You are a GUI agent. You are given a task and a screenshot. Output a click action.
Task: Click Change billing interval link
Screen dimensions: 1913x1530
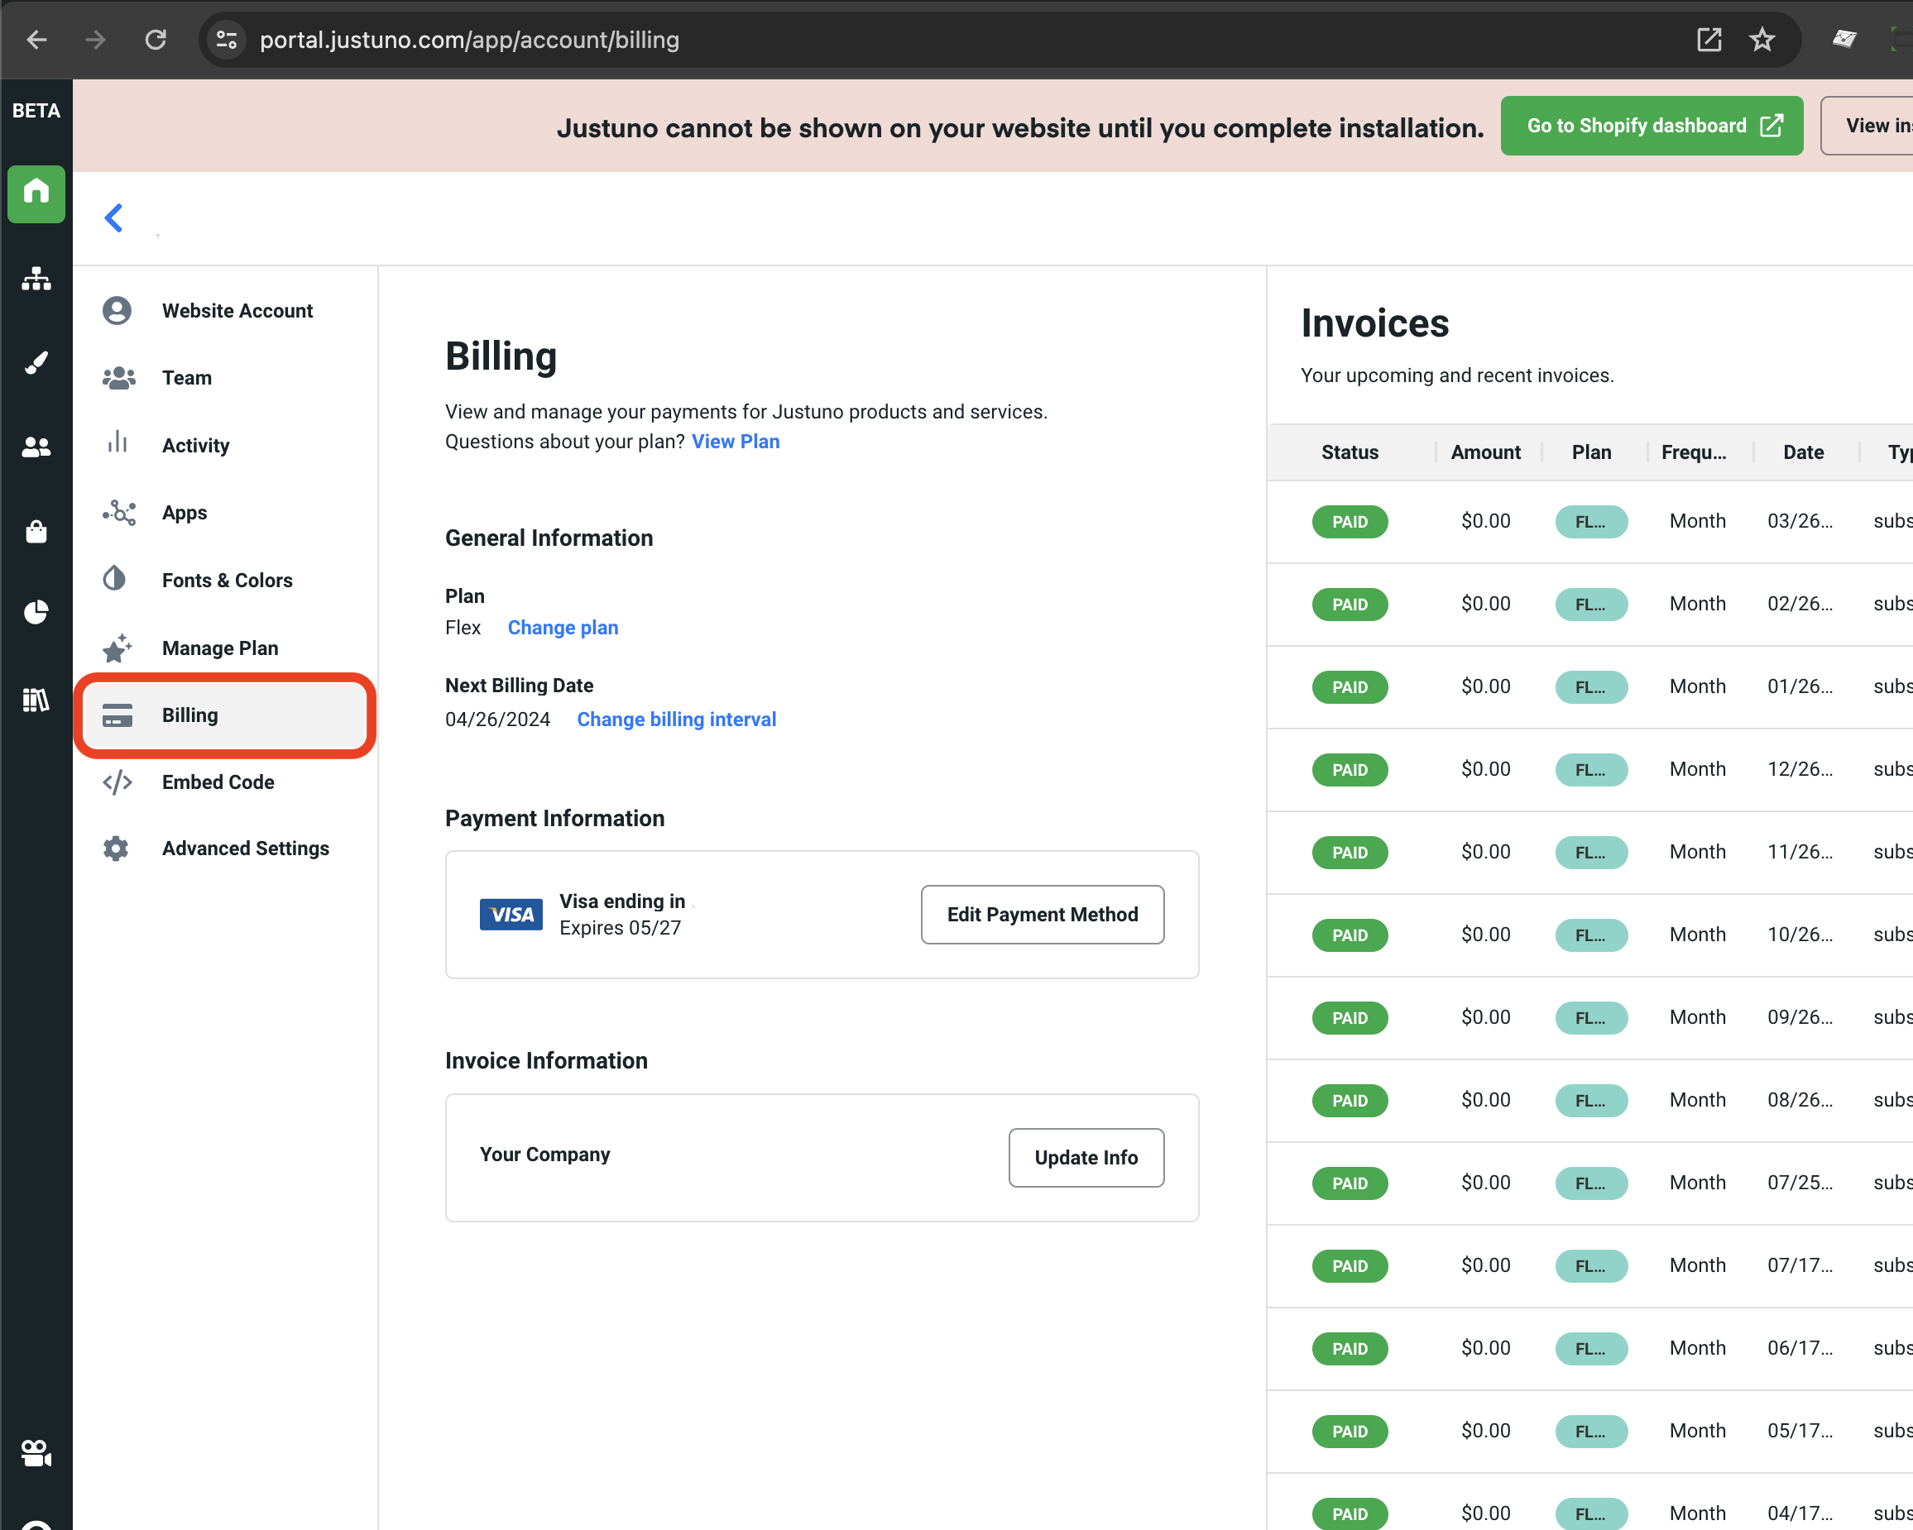click(676, 720)
